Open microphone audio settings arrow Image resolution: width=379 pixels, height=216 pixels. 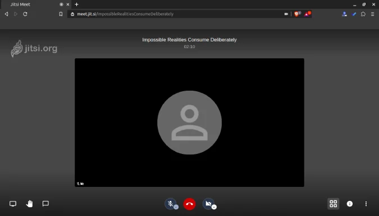(176, 207)
